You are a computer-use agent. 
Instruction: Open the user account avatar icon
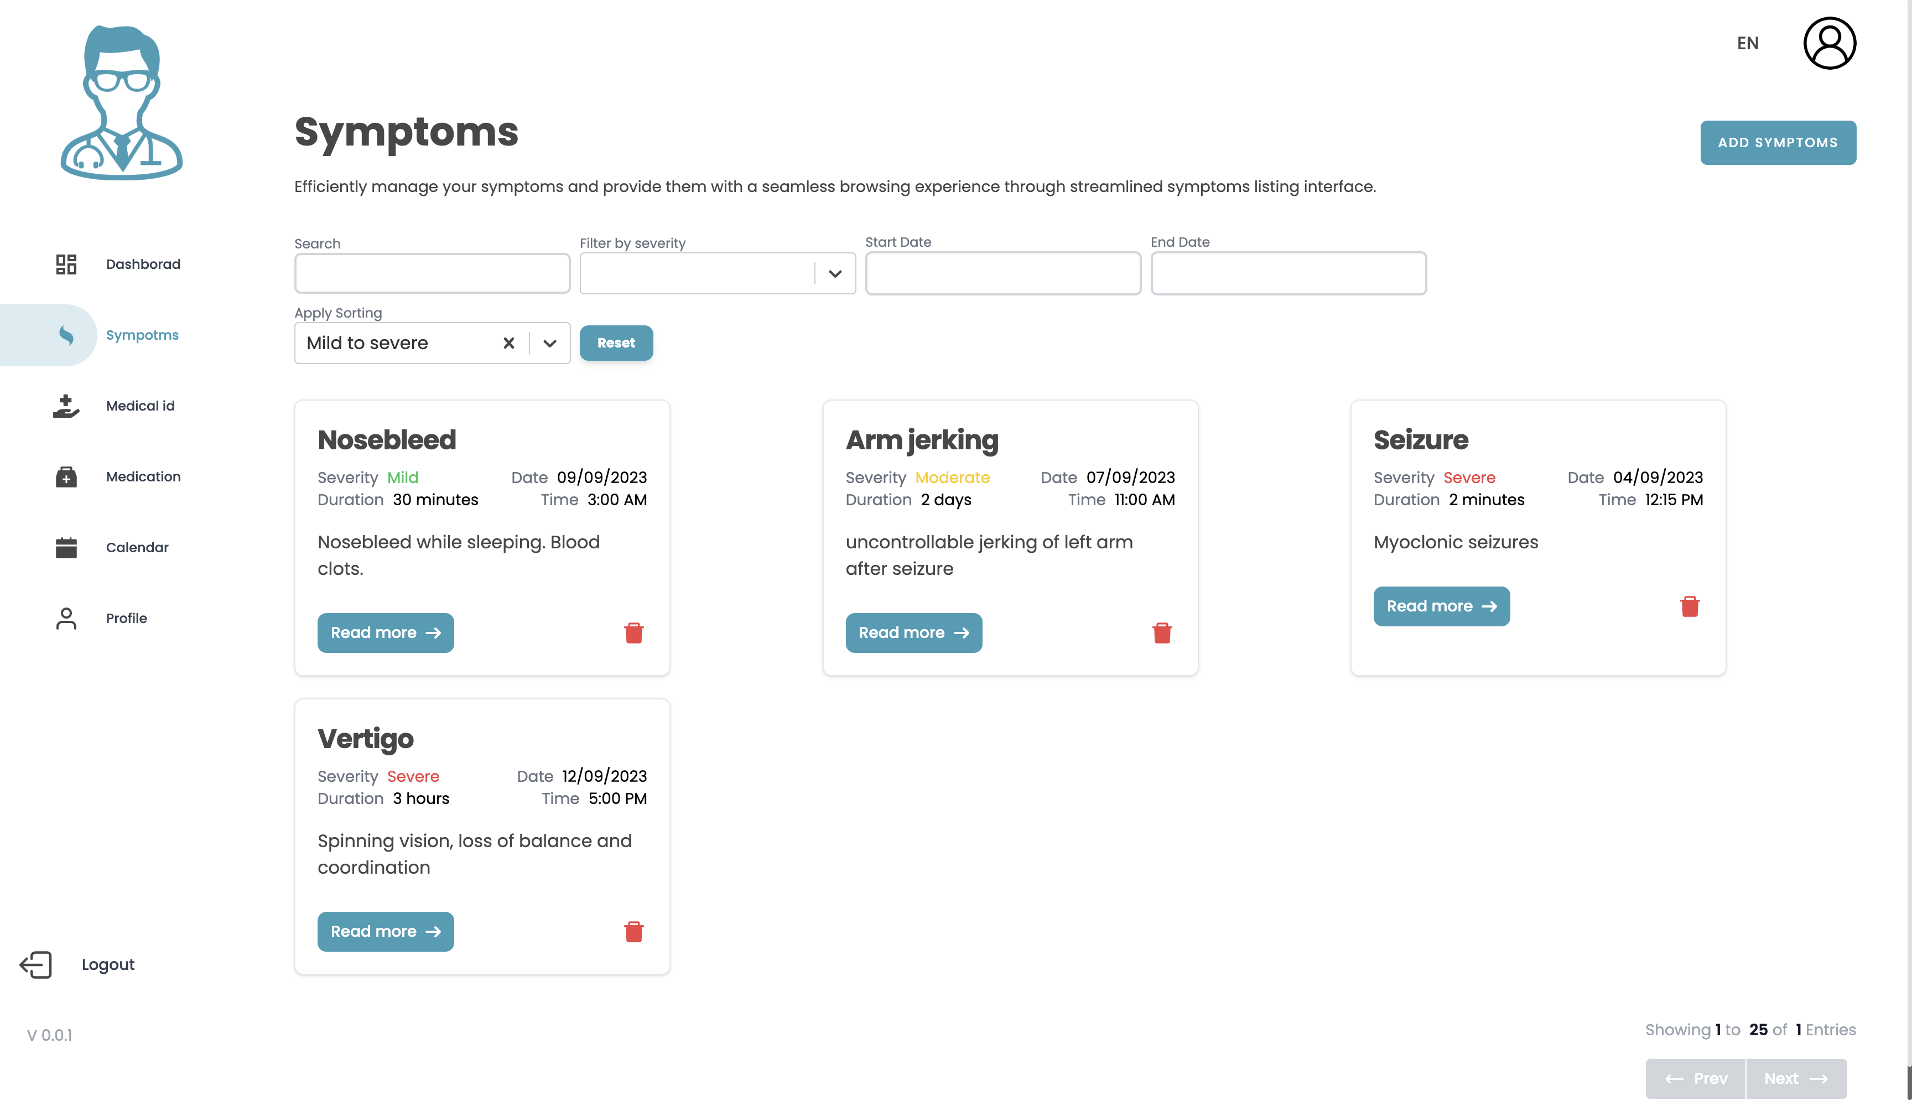click(x=1830, y=43)
